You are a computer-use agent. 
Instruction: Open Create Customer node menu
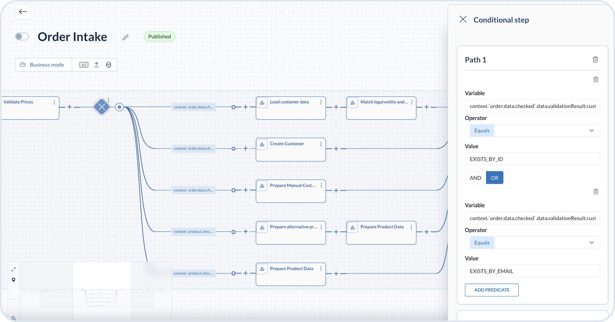point(321,144)
